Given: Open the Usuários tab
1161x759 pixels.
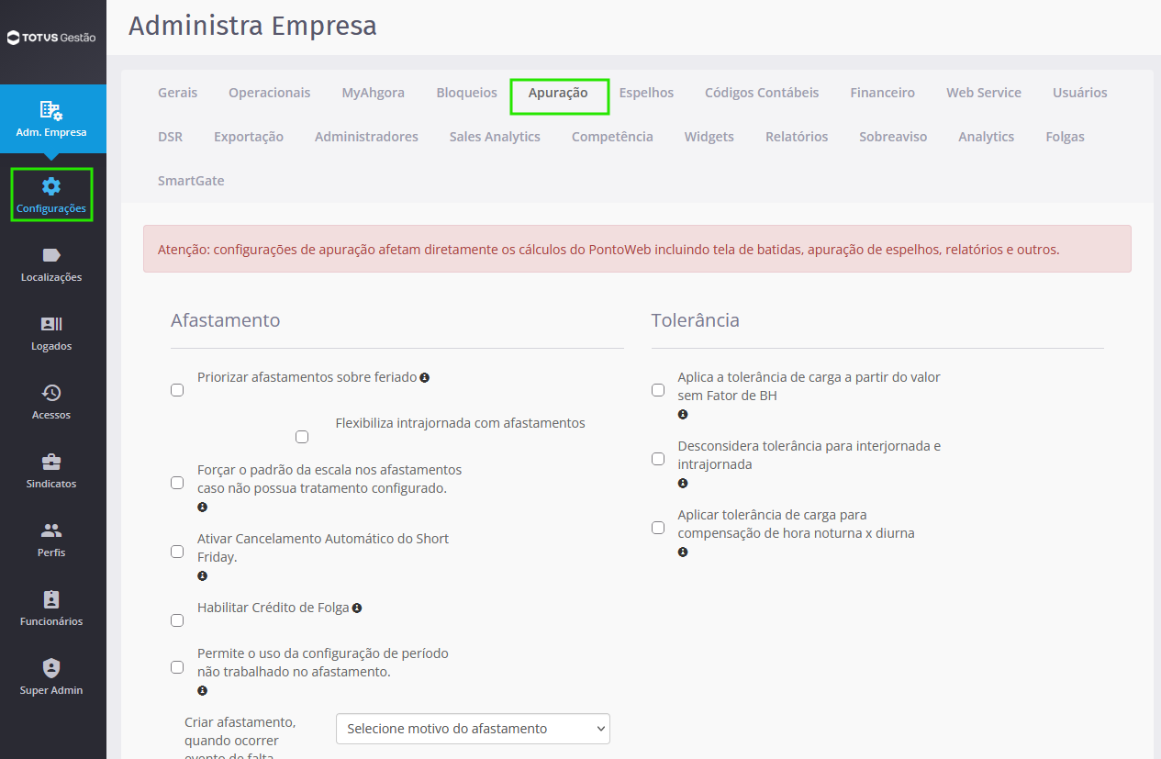Looking at the screenshot, I should click(1080, 93).
